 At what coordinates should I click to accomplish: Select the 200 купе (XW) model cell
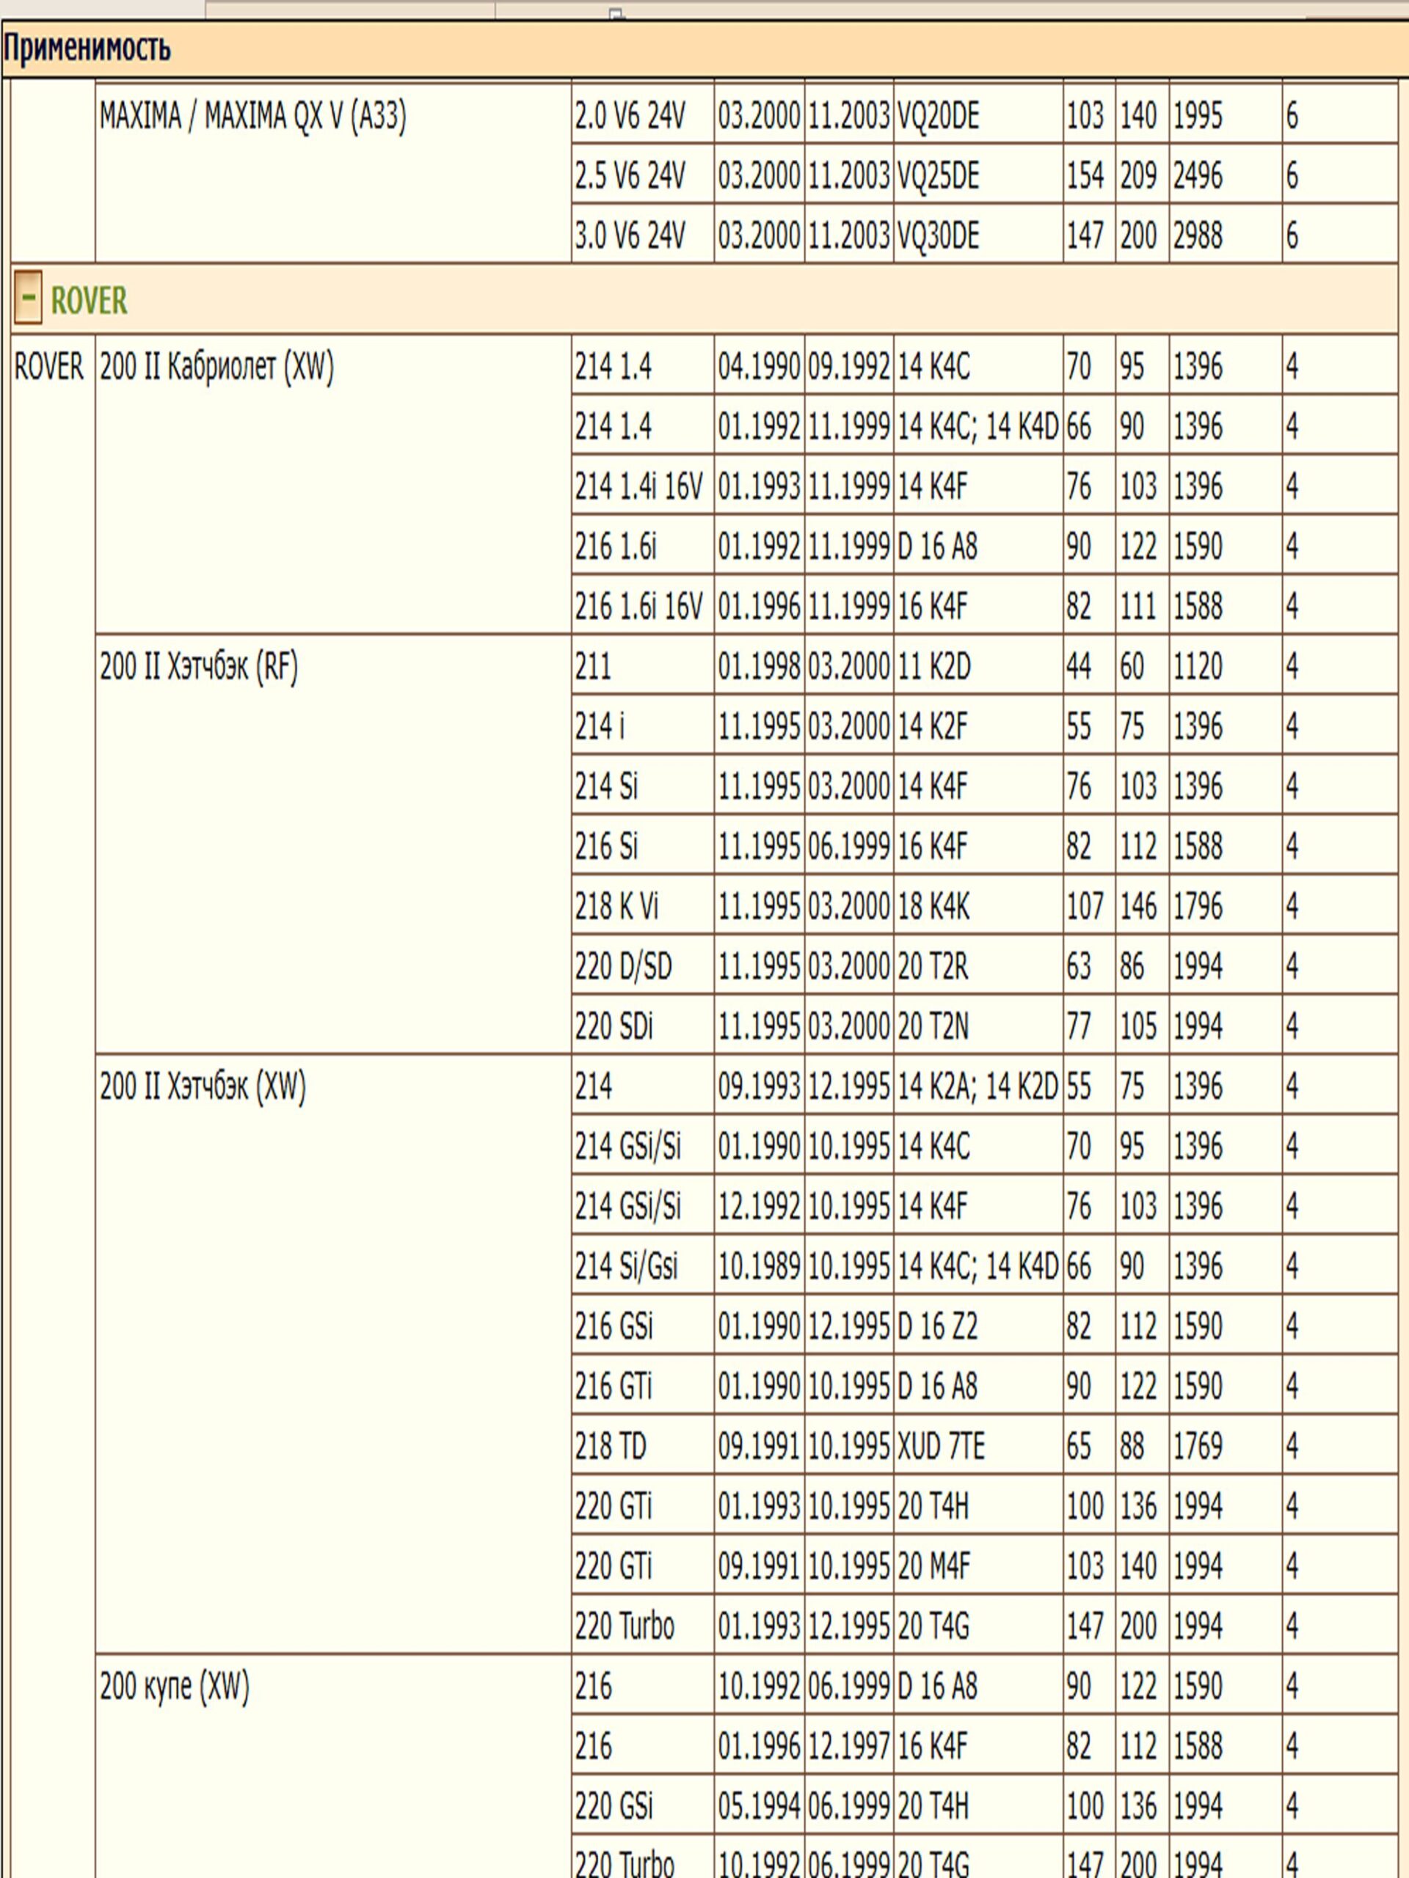tap(175, 1685)
